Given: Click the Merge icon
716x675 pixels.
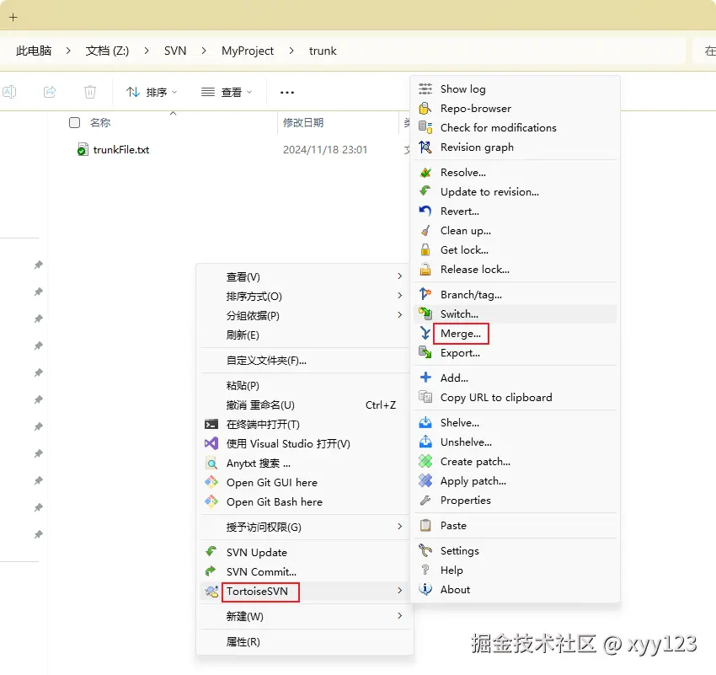Looking at the screenshot, I should pyautogui.click(x=425, y=334).
